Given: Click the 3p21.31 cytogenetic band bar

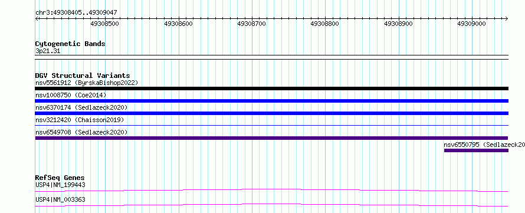Looking at the screenshot, I should [x=271, y=57].
